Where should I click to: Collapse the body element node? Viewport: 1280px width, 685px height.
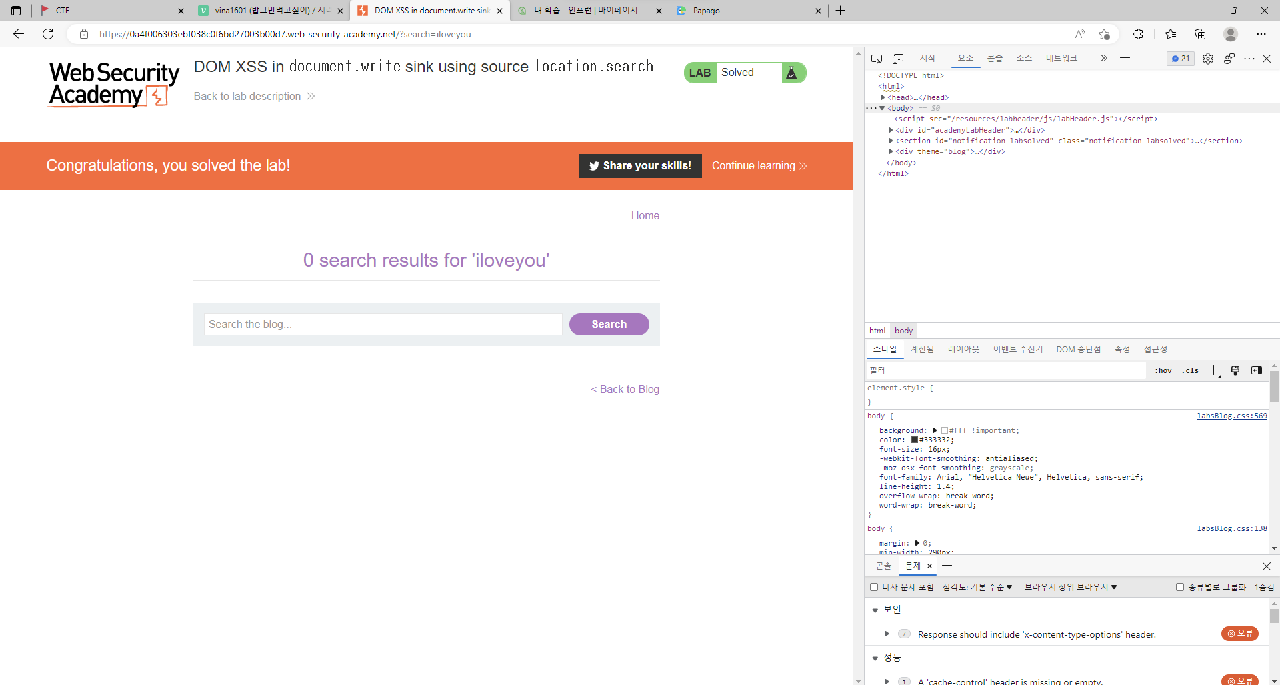(882, 108)
